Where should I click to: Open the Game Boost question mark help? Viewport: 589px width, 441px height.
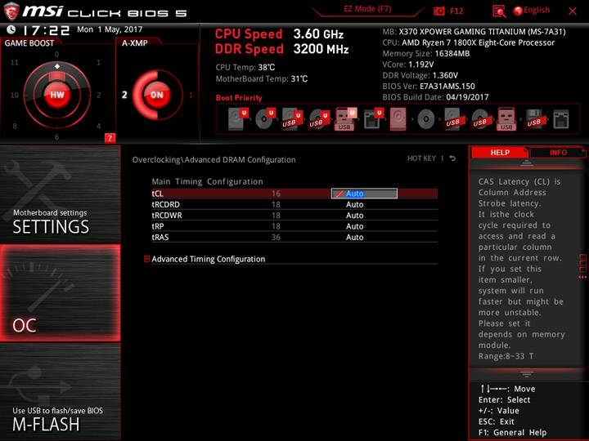click(x=110, y=138)
